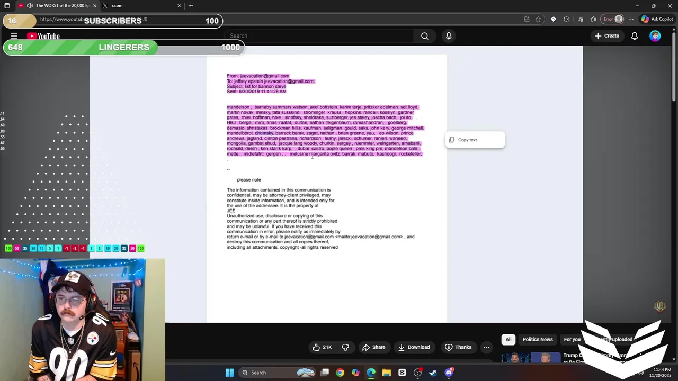Viewport: 678px width, 381px height.
Task: Dislike the video with thumbs-down
Action: click(x=345, y=347)
